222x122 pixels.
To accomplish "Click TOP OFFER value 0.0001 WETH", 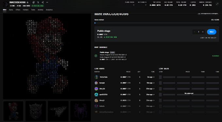I will click(155, 5).
